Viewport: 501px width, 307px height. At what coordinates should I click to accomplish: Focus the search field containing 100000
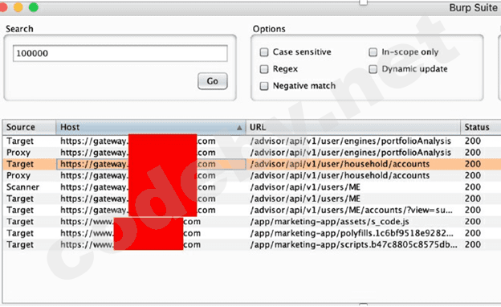(120, 53)
